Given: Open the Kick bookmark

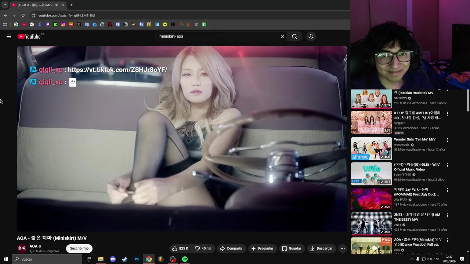Looking at the screenshot, I should point(55,25).
